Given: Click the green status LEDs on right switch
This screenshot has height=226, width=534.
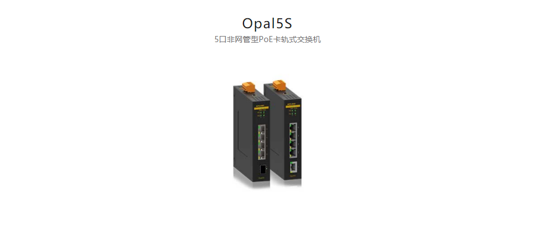Looking at the screenshot, I should coord(293,112).
